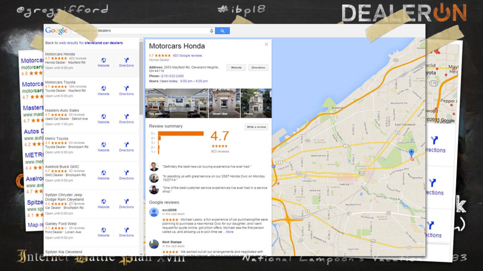The height and width of the screenshot is (271, 483).
Task: Click Bratenahl label on map
Action: tap(338, 108)
